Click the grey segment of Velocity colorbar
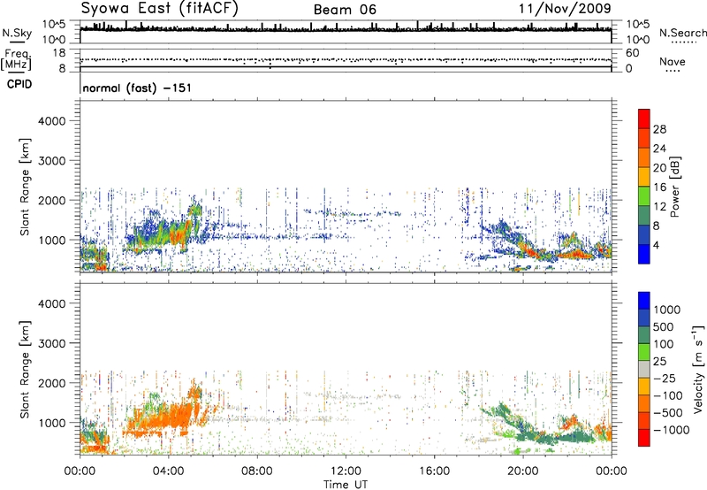Screen dimensions: 707x490 point(644,369)
